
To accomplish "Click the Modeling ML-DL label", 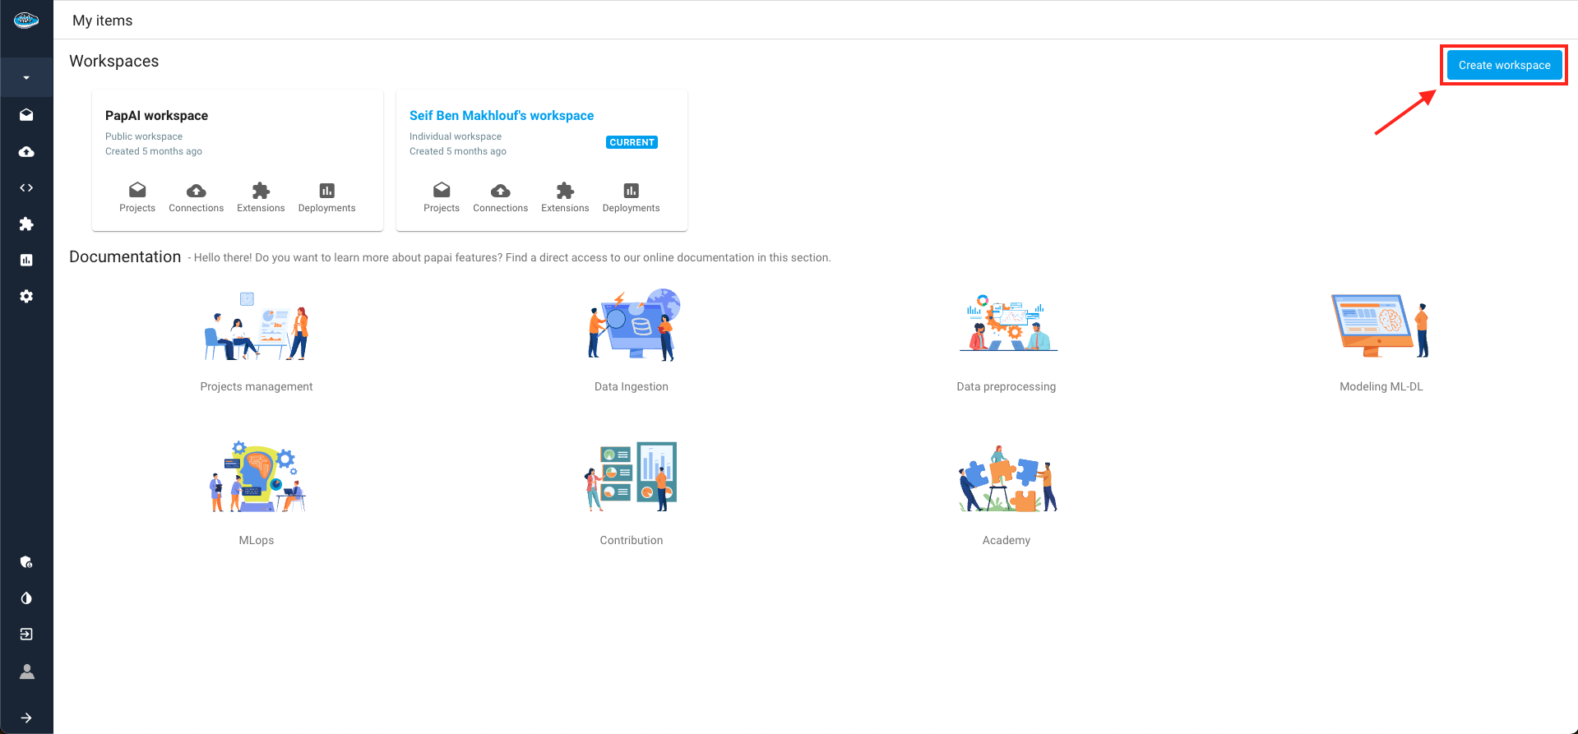I will pyautogui.click(x=1381, y=386).
